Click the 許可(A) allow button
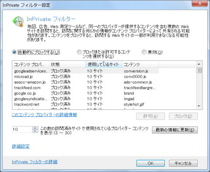 click(x=150, y=116)
